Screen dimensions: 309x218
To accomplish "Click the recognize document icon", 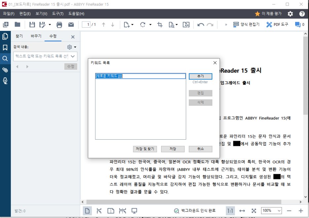I will [x=171, y=25].
